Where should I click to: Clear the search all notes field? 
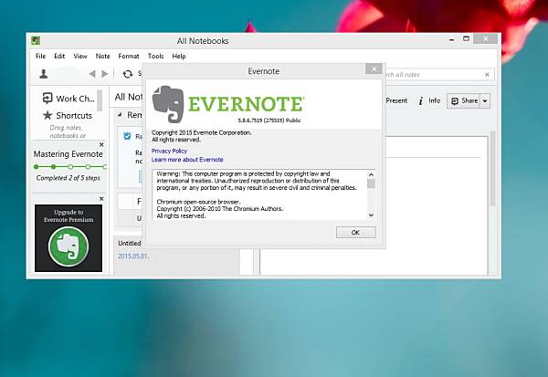487,75
